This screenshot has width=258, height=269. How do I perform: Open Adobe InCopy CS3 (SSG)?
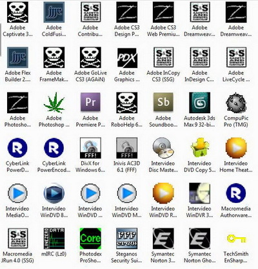pyautogui.click(x=163, y=58)
